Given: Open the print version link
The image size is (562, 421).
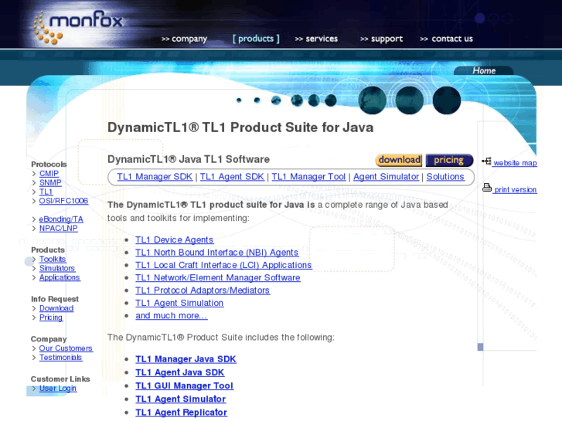Looking at the screenshot, I should point(516,190).
